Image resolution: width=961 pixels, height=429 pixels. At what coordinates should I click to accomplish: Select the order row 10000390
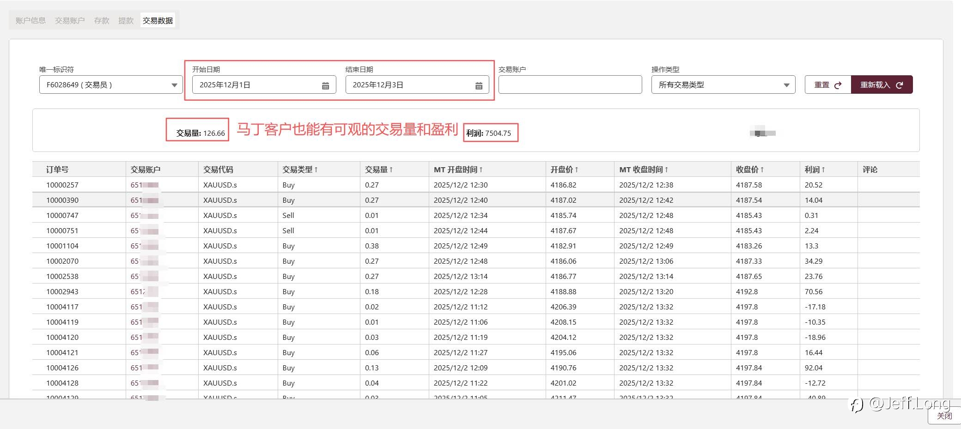coord(62,200)
